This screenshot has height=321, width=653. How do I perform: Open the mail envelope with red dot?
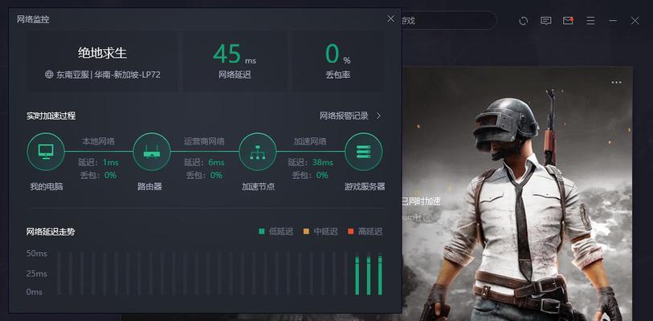pyautogui.click(x=568, y=20)
